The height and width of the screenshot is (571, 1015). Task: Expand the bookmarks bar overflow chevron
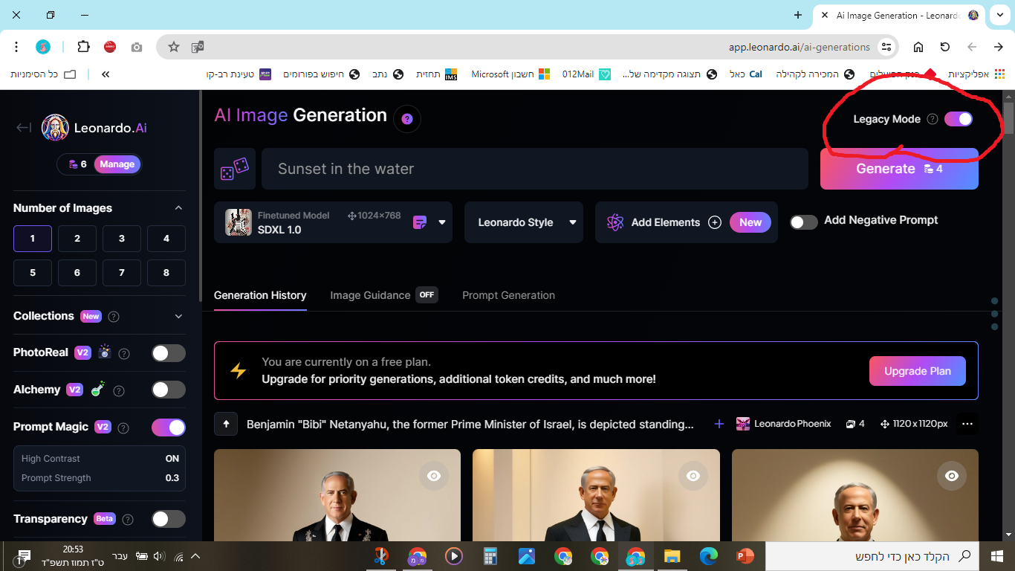106,74
